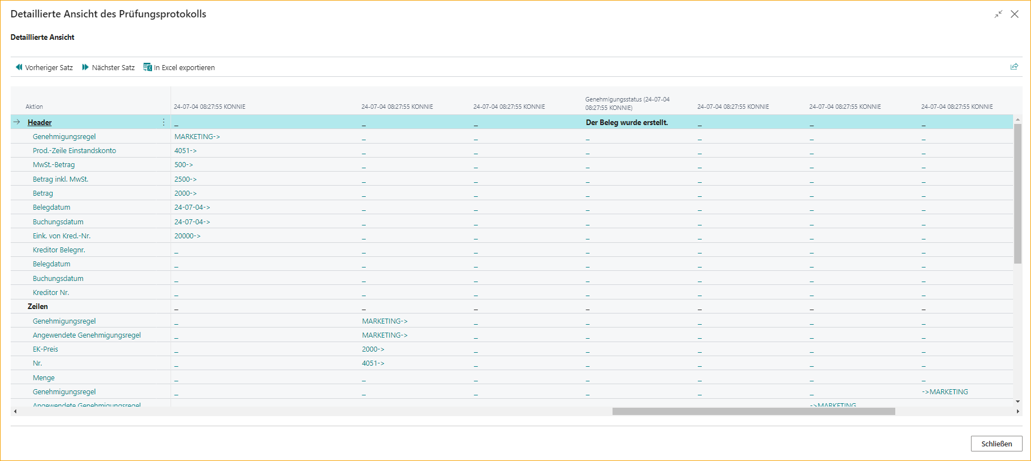Select the Prod.-Zeile Einstandskonto row
1031x461 pixels.
[x=512, y=150]
